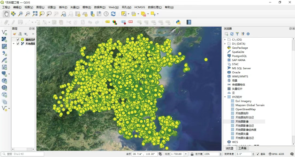The image size is (295, 157).
Task: Select OpenStreetMap in the browser tree
Action: pos(245,109)
